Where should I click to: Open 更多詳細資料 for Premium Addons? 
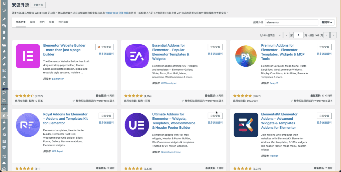[x=324, y=54]
